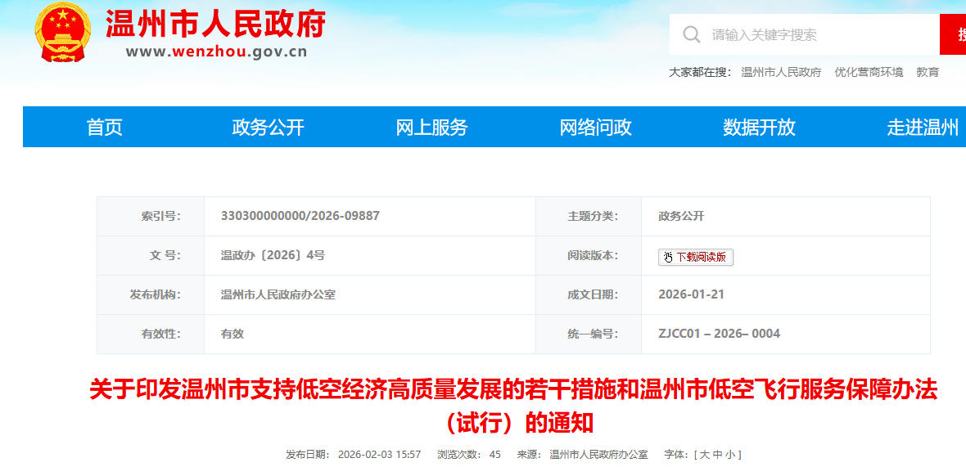
Task: Set font size to 大
Action: coord(705,455)
